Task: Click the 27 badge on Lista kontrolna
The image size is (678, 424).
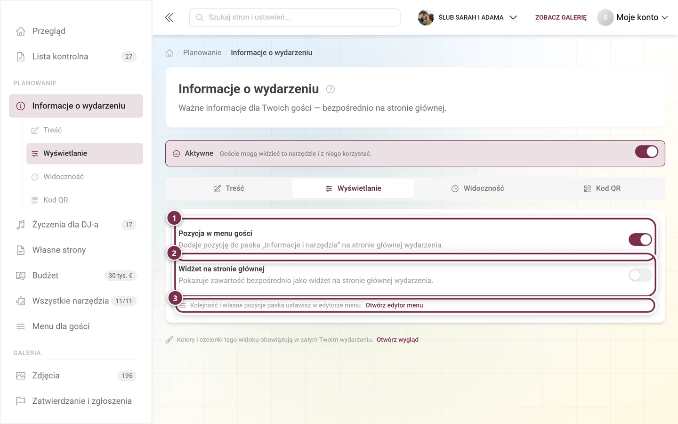Action: pyautogui.click(x=129, y=57)
